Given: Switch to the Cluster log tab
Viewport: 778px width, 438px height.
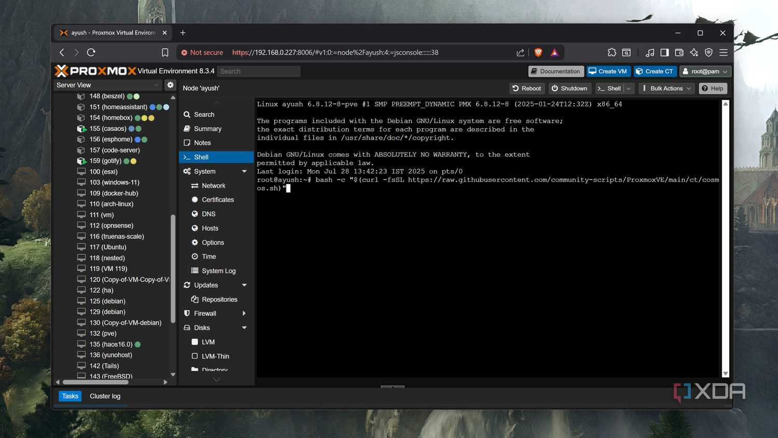Looking at the screenshot, I should [x=105, y=396].
